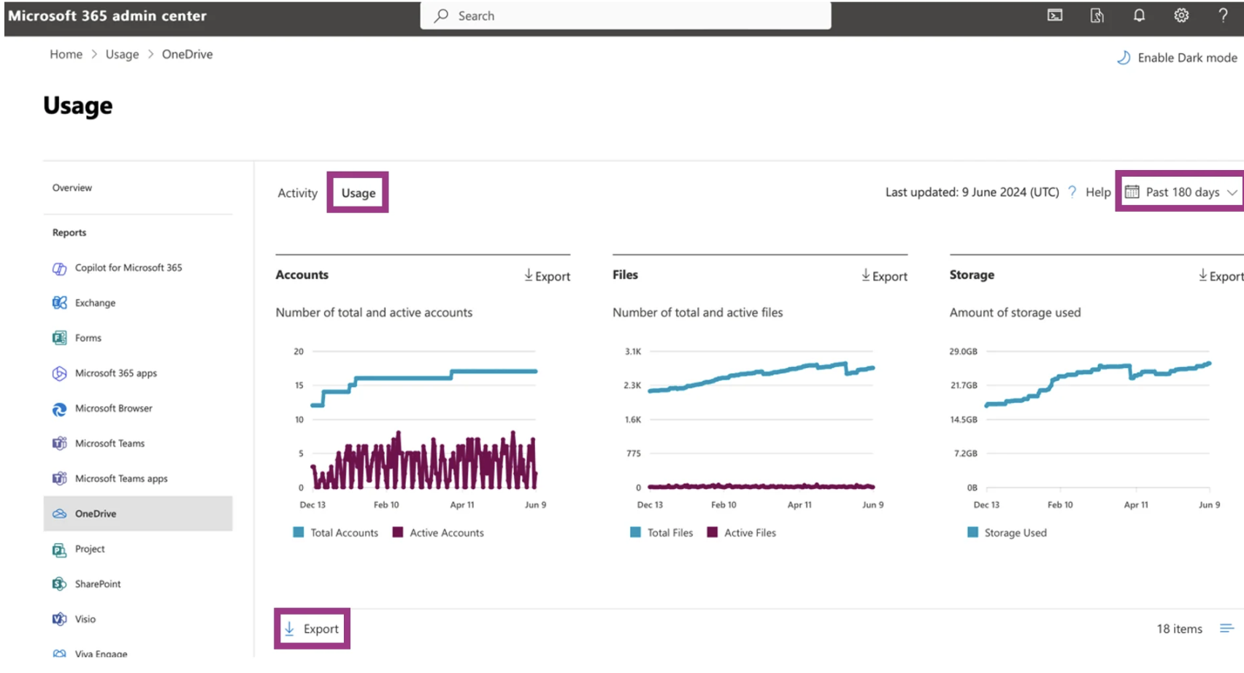
Task: Open the Microsoft Teams apps report
Action: tap(121, 479)
